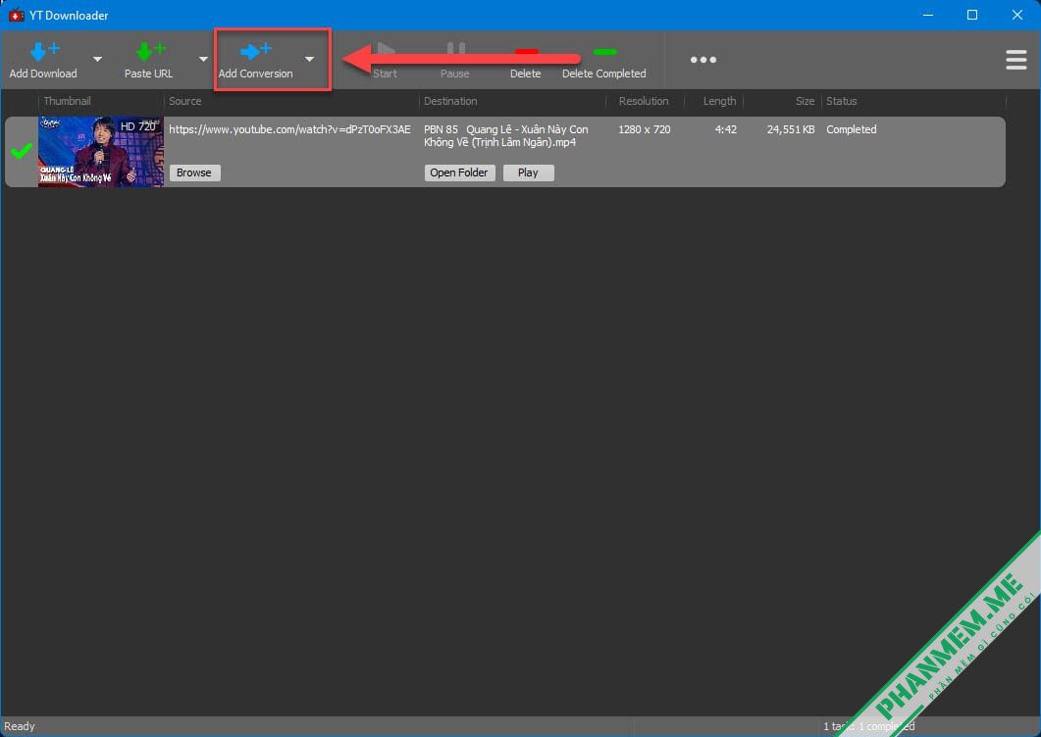Maximize the YT Downloader window
The width and height of the screenshot is (1041, 737).
tap(972, 15)
